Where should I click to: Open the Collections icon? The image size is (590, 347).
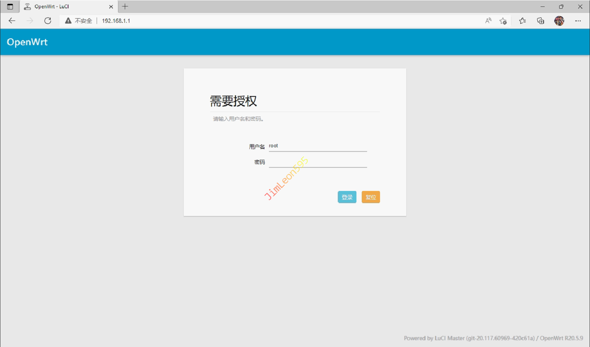(540, 21)
